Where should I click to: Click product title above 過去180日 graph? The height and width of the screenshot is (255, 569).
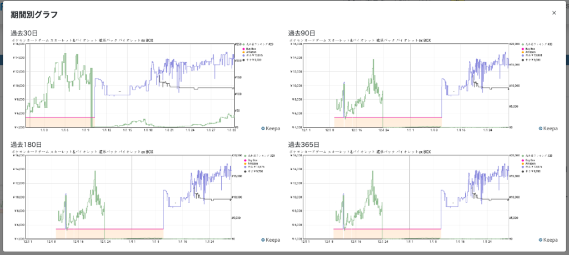82,151
